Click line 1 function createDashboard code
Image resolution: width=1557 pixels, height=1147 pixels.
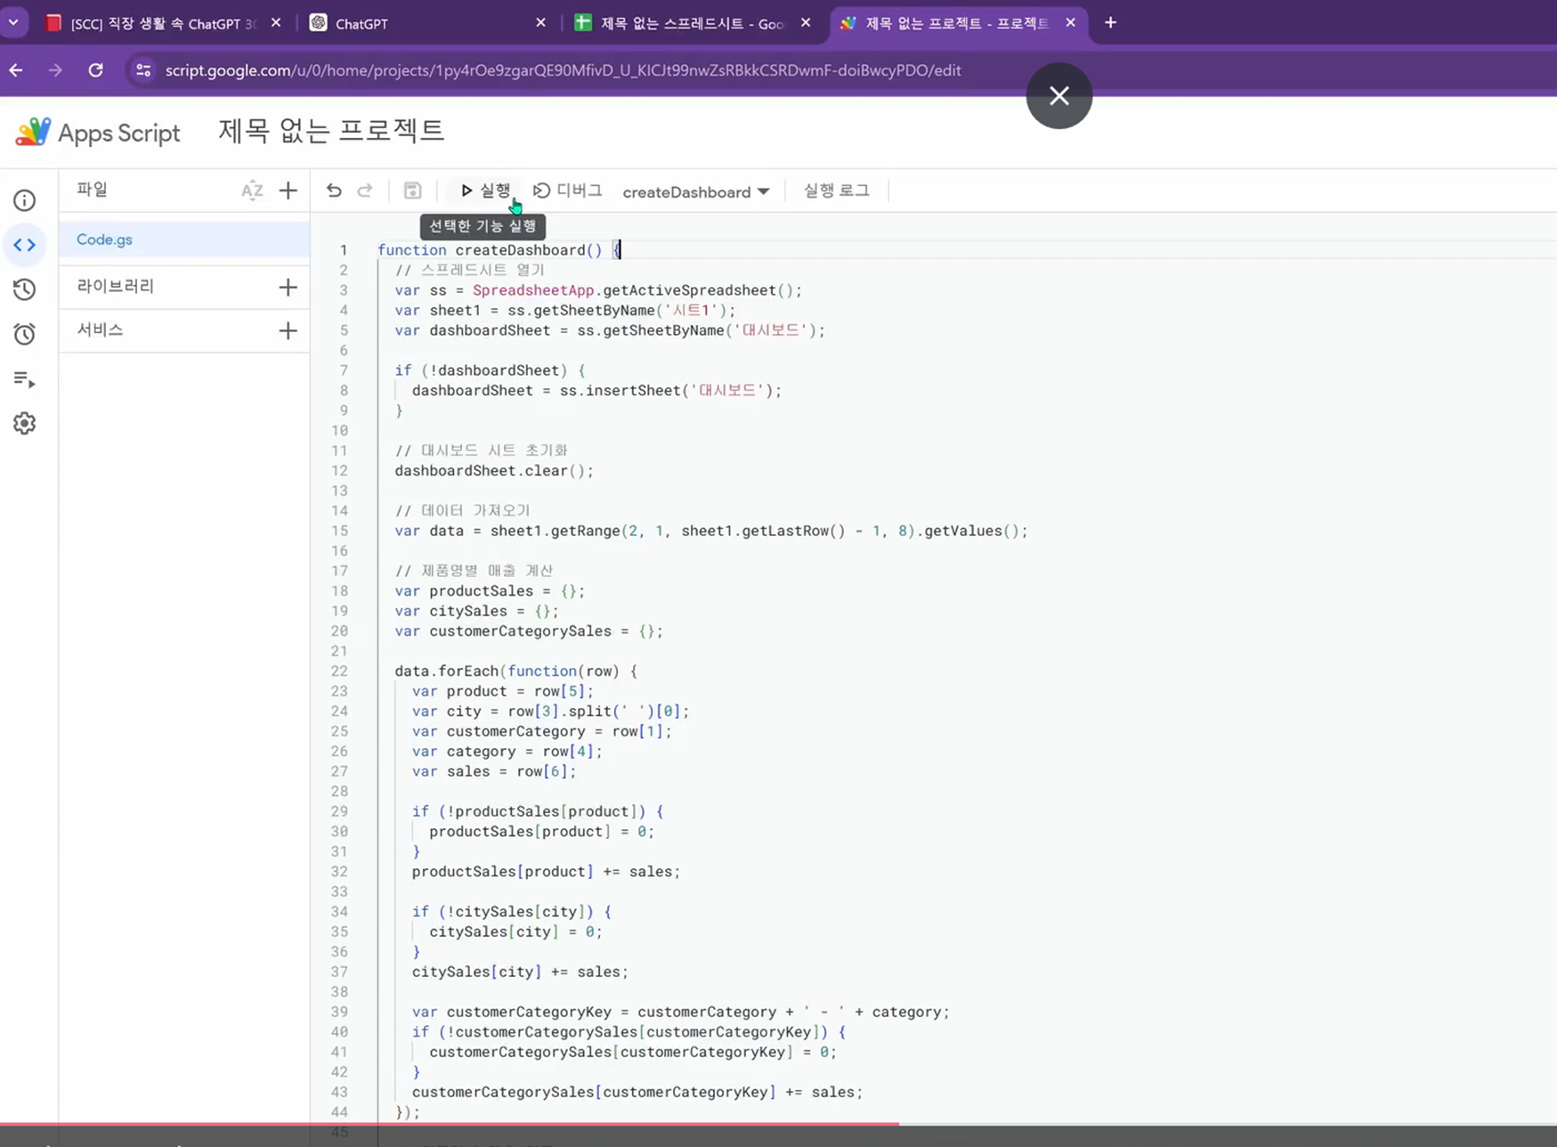tap(499, 250)
